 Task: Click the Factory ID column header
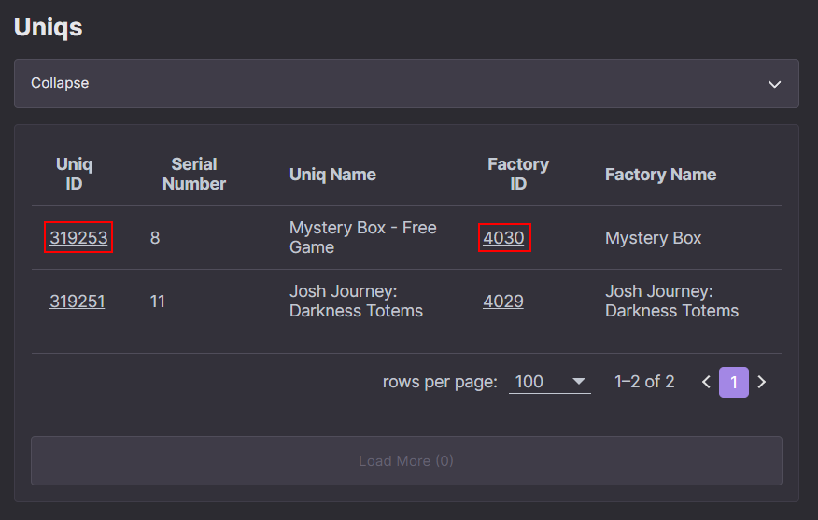[x=518, y=175]
